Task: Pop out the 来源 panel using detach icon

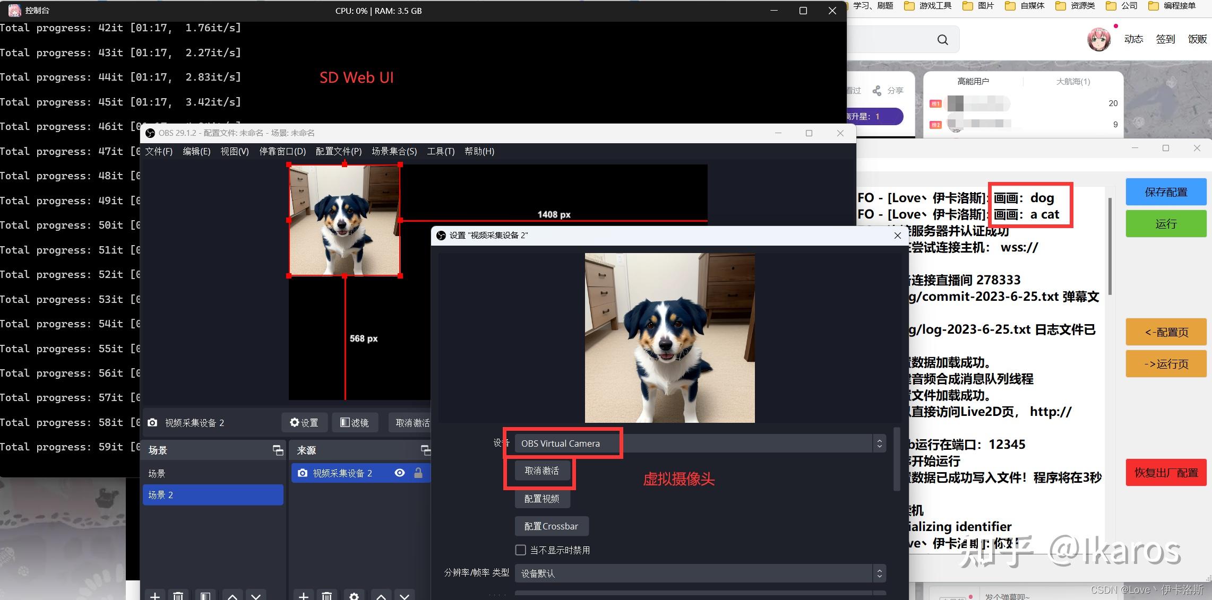Action: (x=425, y=450)
